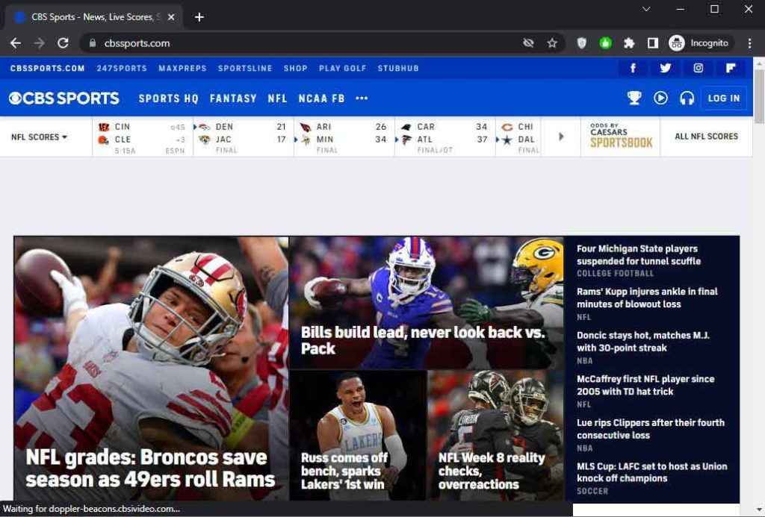Click the right chevron to see more scores

(561, 137)
